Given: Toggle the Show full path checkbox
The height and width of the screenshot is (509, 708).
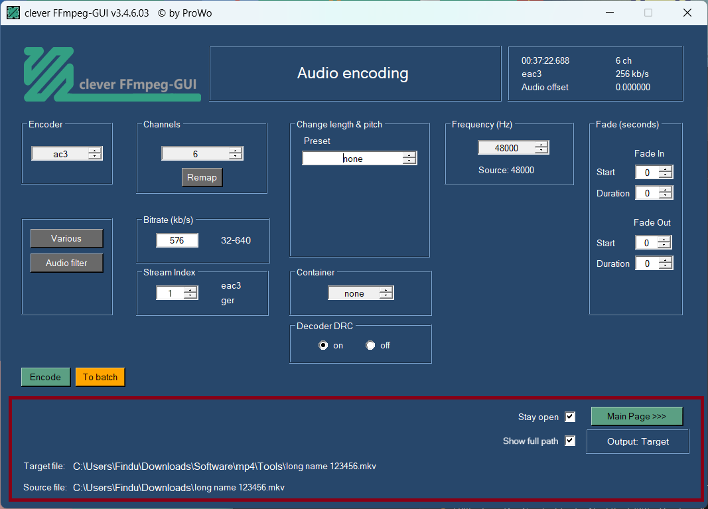Looking at the screenshot, I should [x=570, y=441].
